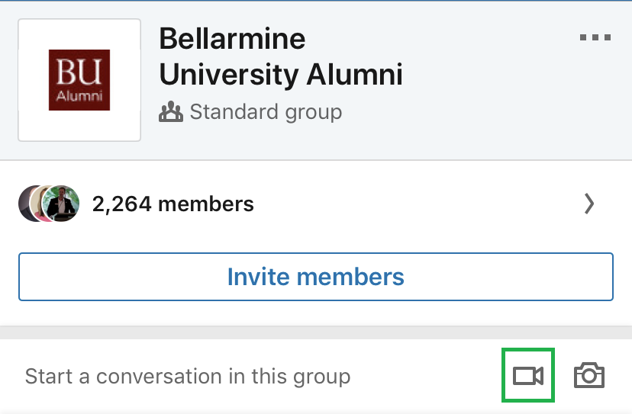Click the "University Alumni" title line
Viewport: 632px width, 414px height.
click(x=280, y=75)
